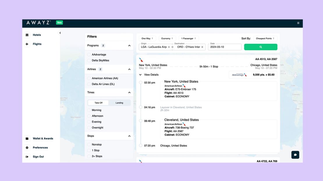Click the Flights airplane icon

click(27, 44)
